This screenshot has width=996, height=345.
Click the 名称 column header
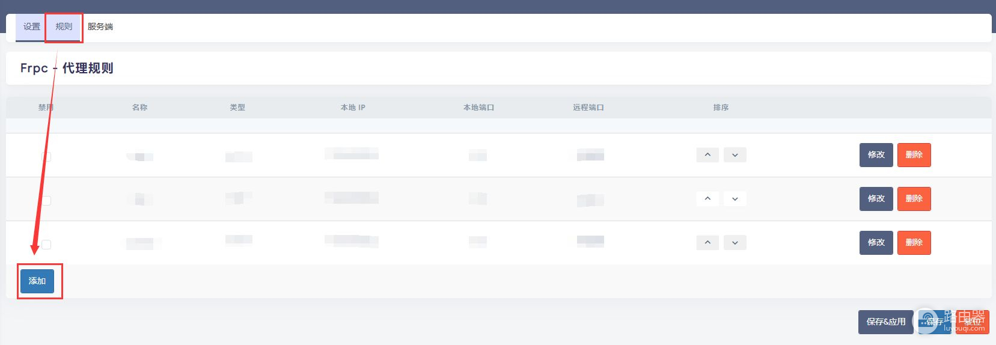[139, 108]
